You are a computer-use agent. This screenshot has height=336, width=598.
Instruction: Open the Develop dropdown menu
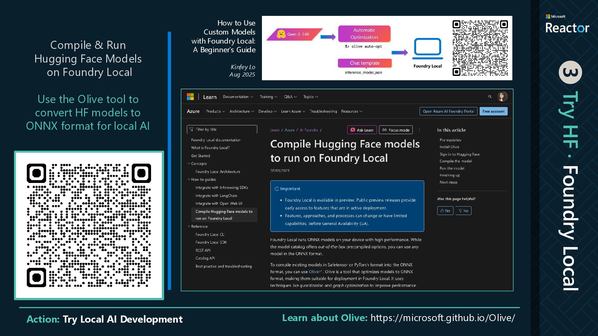[268, 111]
